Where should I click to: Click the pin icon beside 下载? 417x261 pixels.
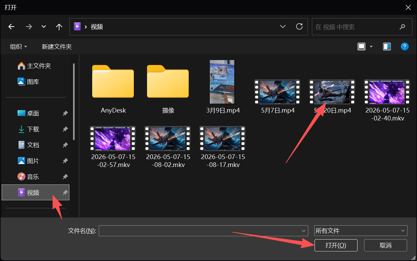(x=65, y=129)
